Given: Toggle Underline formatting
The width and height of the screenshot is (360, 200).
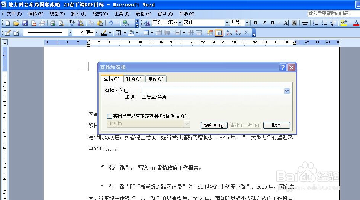Looking at the screenshot, I should 273,23.
